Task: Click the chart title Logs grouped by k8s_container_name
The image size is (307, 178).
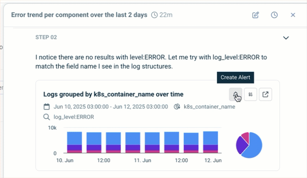Action: [x=113, y=94]
